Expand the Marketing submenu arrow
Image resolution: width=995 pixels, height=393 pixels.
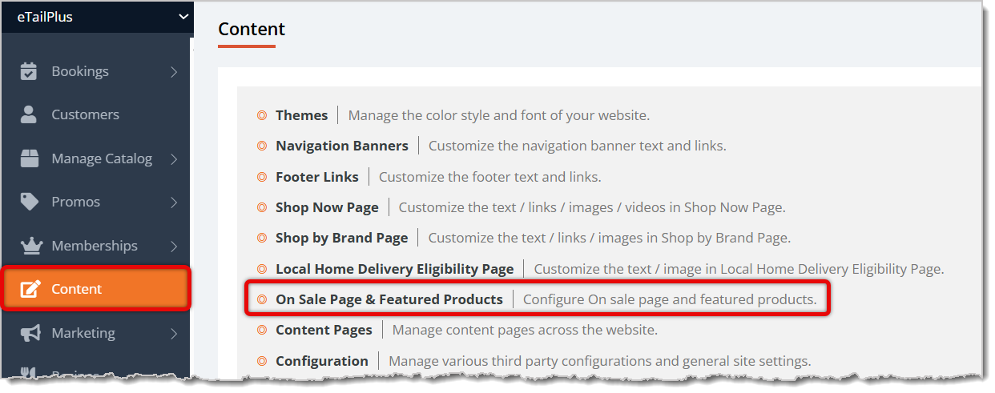click(x=174, y=333)
